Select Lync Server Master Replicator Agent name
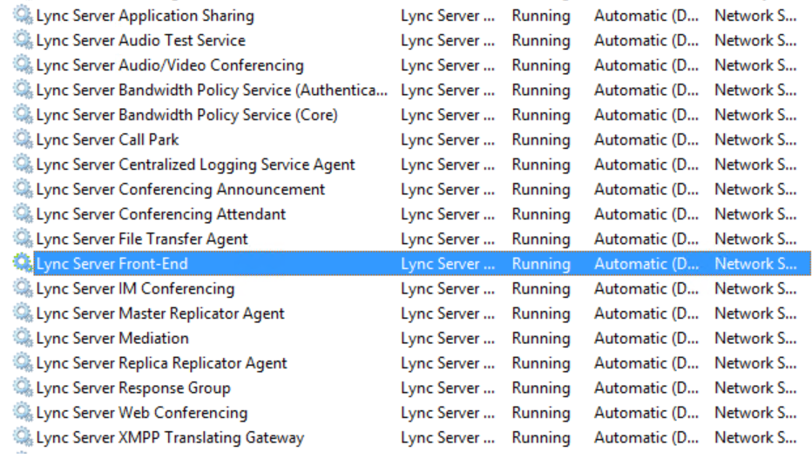The image size is (812, 459). coord(160,314)
